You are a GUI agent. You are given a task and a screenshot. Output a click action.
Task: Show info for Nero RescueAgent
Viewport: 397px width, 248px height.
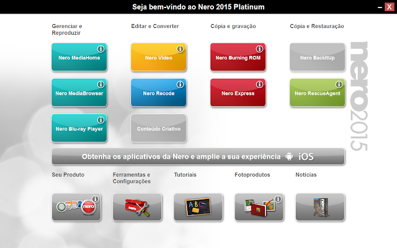339,84
